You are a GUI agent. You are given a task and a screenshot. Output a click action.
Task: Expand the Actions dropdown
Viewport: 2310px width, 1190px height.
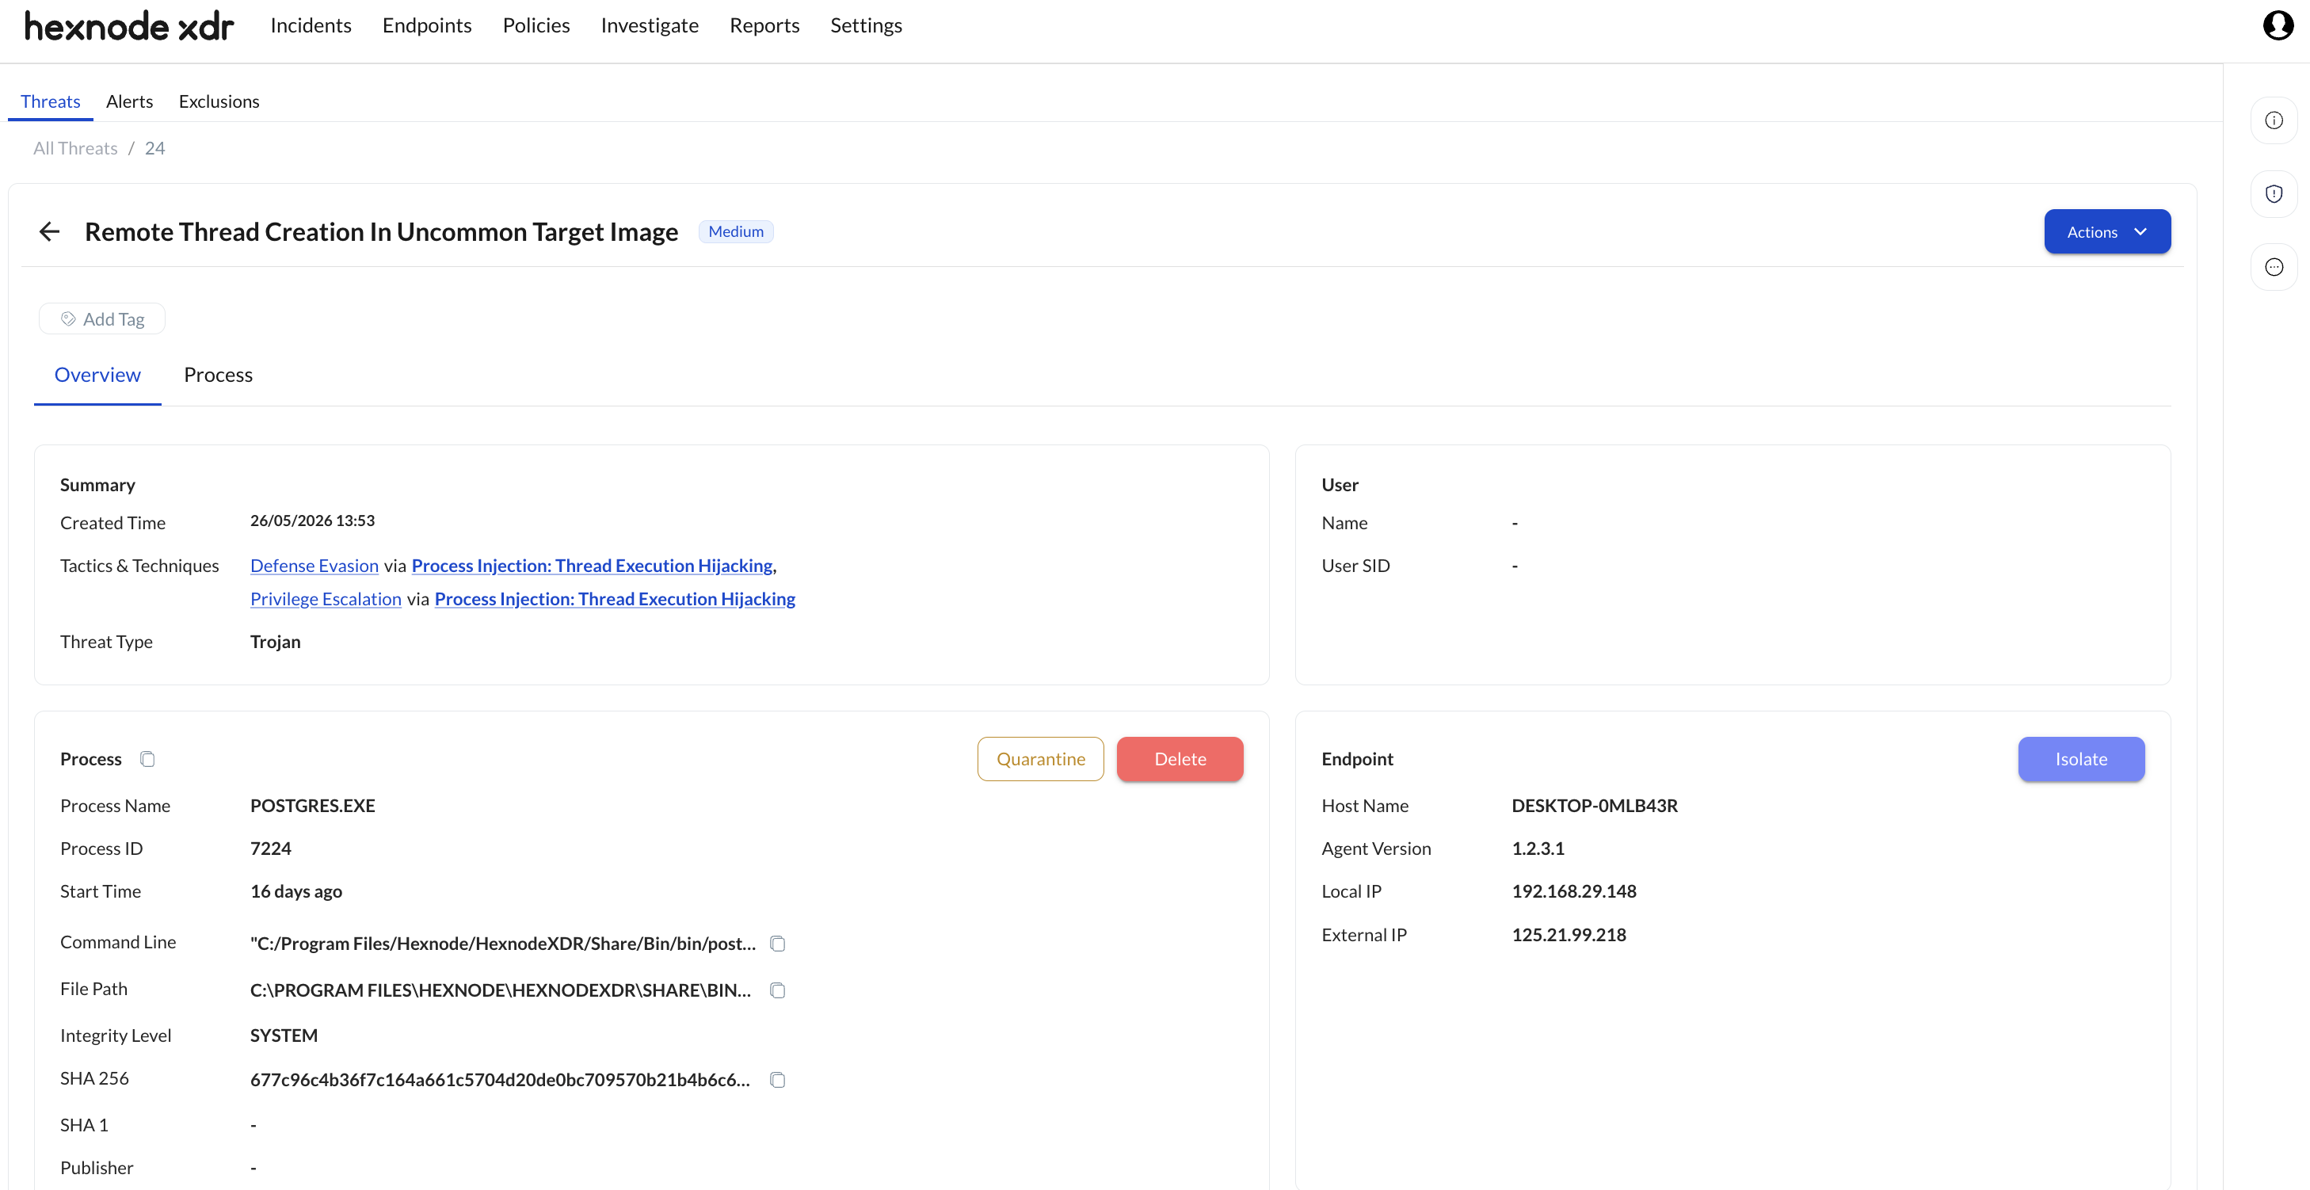click(x=2106, y=231)
